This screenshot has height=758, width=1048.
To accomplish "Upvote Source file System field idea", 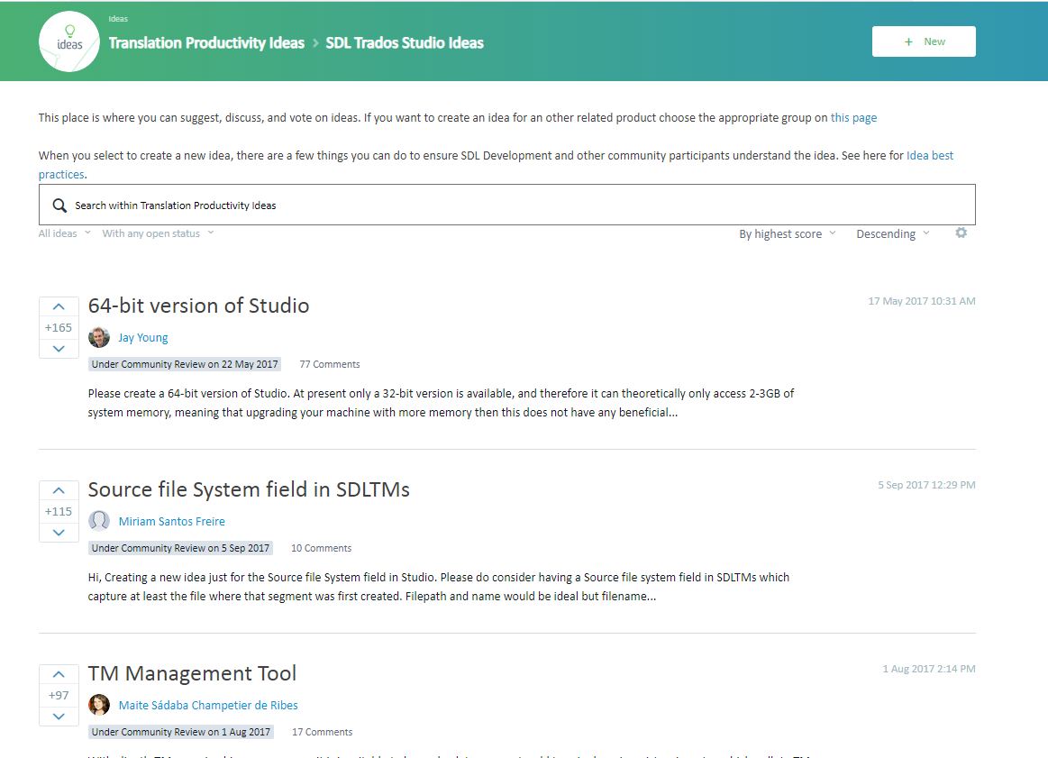I will click(59, 490).
